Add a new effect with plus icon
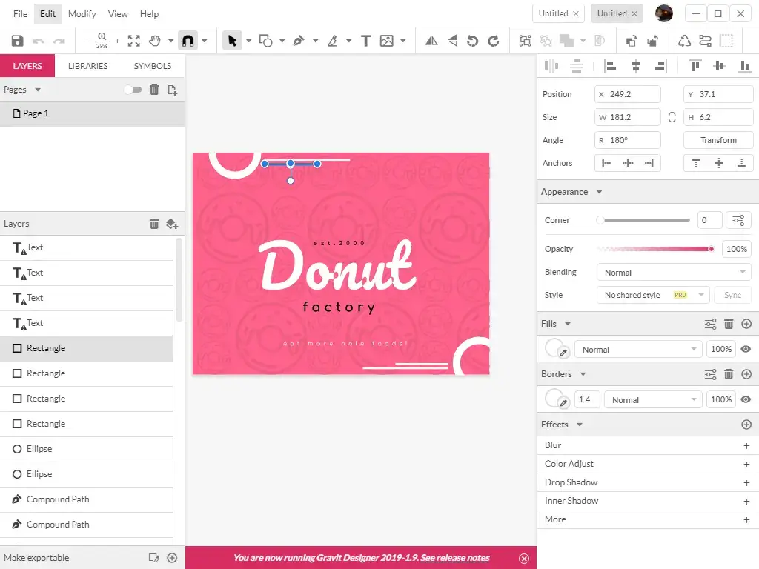 (746, 425)
